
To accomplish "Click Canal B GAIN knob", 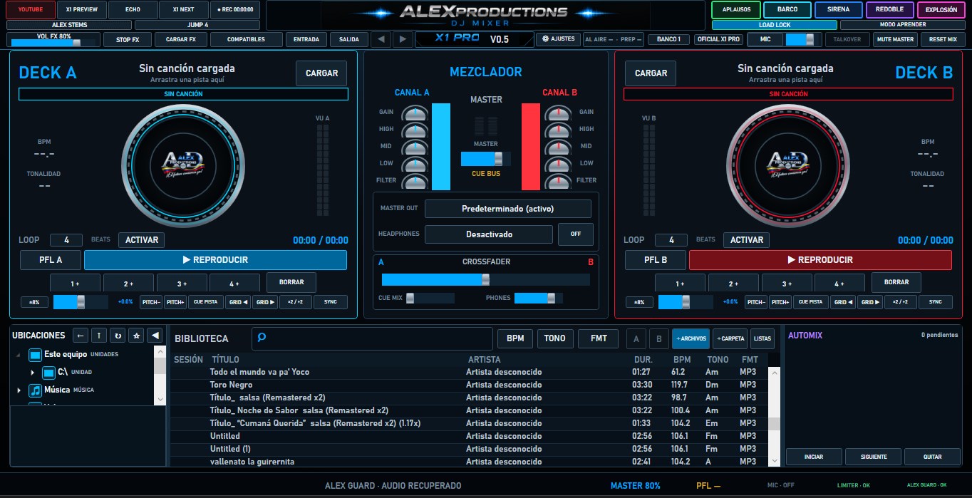I will click(558, 113).
